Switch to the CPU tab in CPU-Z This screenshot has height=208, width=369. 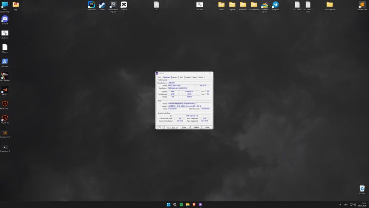[x=159, y=77]
